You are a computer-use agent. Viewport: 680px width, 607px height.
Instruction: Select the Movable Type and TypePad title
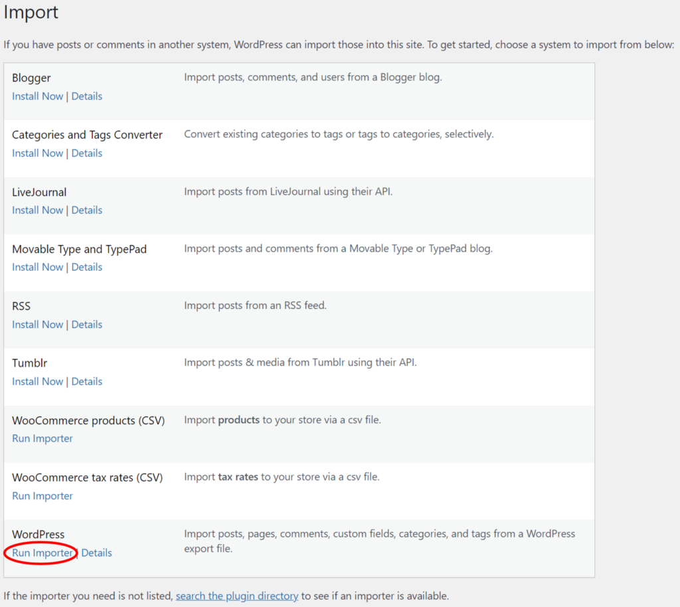coord(80,249)
